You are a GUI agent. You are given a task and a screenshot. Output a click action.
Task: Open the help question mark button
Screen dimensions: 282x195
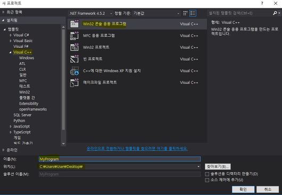coord(262,3)
